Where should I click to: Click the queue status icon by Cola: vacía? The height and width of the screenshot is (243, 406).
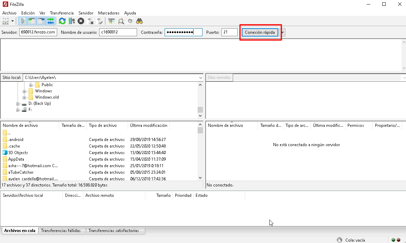click(340, 240)
